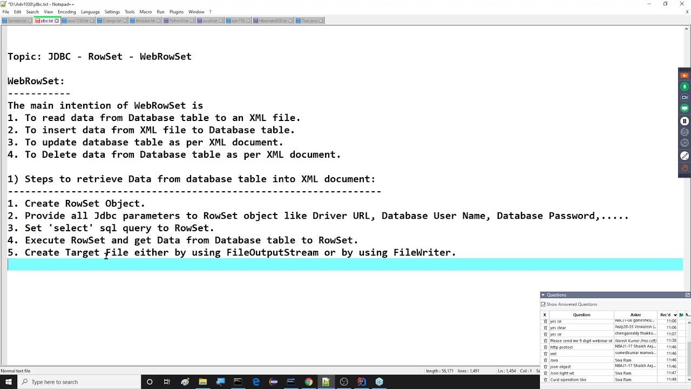Click the Task View taskbar icon
Image resolution: width=691 pixels, height=389 pixels.
[x=167, y=382]
